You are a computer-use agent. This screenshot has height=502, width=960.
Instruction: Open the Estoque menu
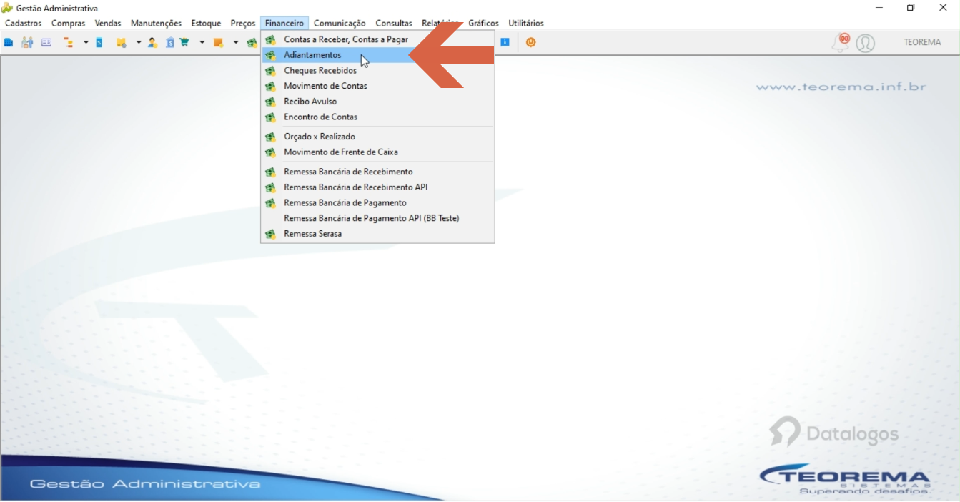tap(206, 24)
